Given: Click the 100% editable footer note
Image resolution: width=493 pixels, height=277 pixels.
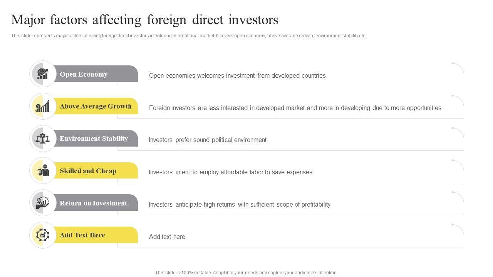Looking at the screenshot, I should click(x=246, y=273).
